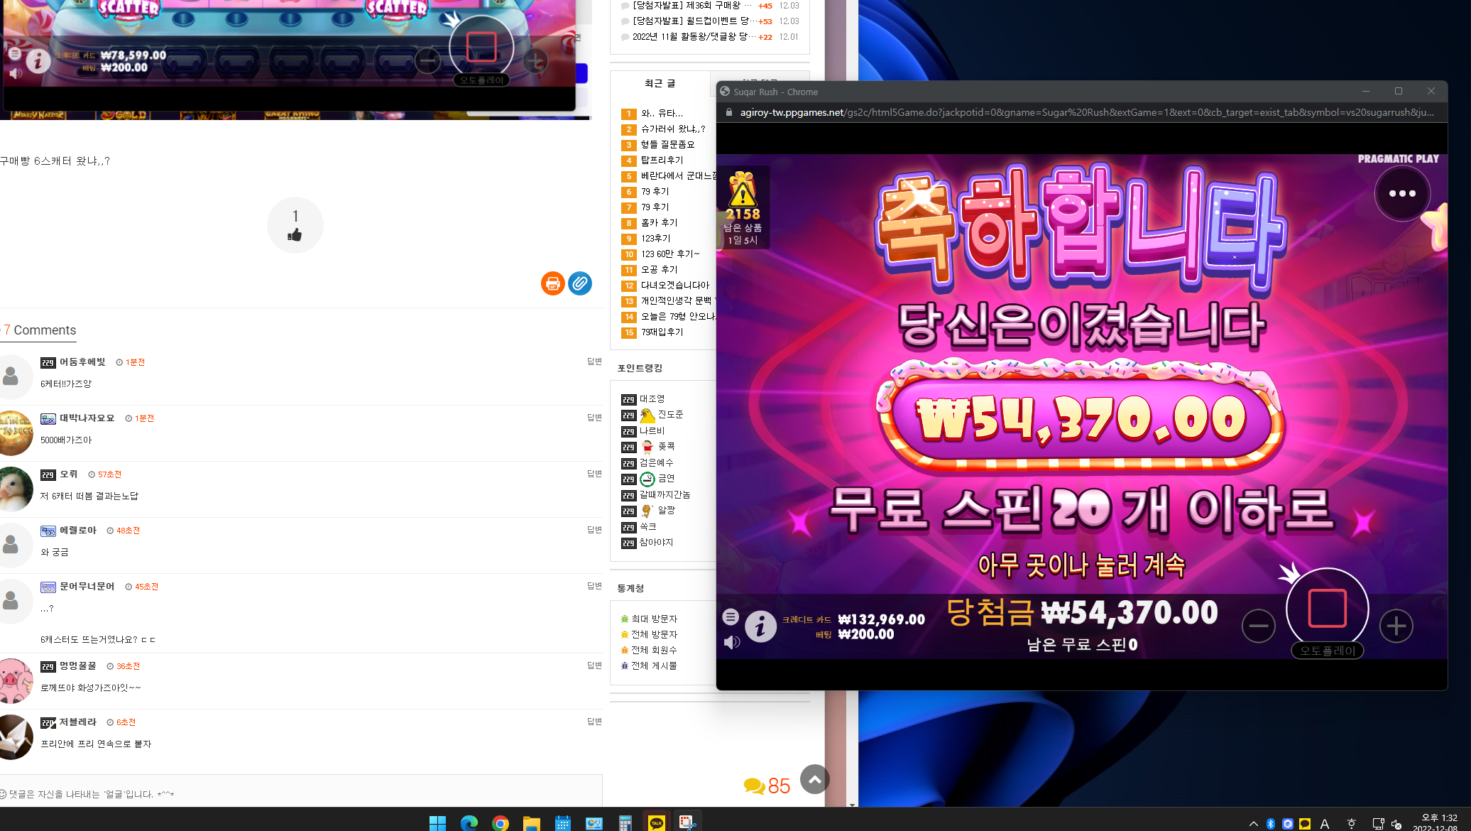Open Calculator from the taskbar

pyautogui.click(x=625, y=822)
